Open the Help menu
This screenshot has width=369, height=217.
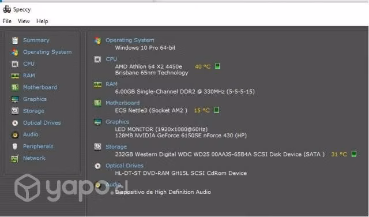(42, 21)
